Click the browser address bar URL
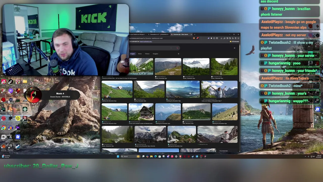Screen dimensions: 323x182 (x=146, y=38)
